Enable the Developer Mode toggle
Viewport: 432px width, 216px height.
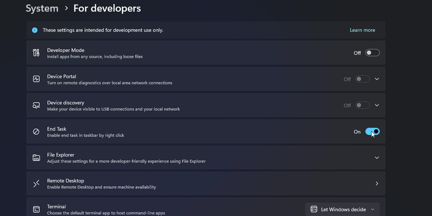click(372, 53)
